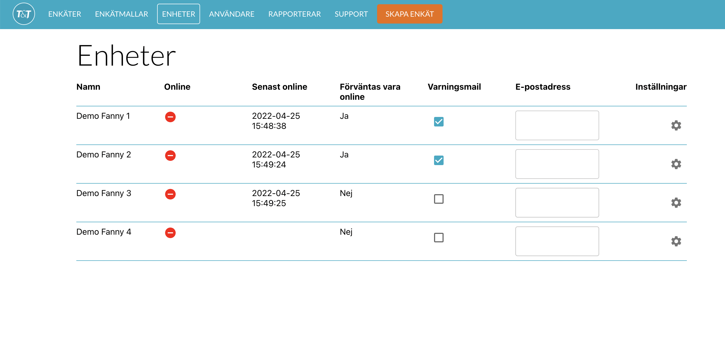Screen dimensions: 725x345
Task: Go to Enkätmallar in navigation
Action: tap(121, 14)
